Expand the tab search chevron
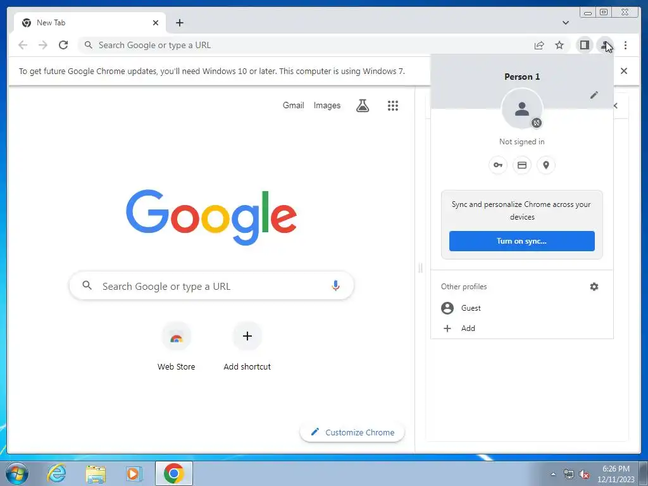 (x=566, y=23)
